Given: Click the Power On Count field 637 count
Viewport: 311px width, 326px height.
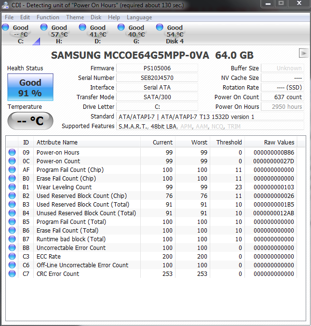Looking at the screenshot, I should point(283,97).
